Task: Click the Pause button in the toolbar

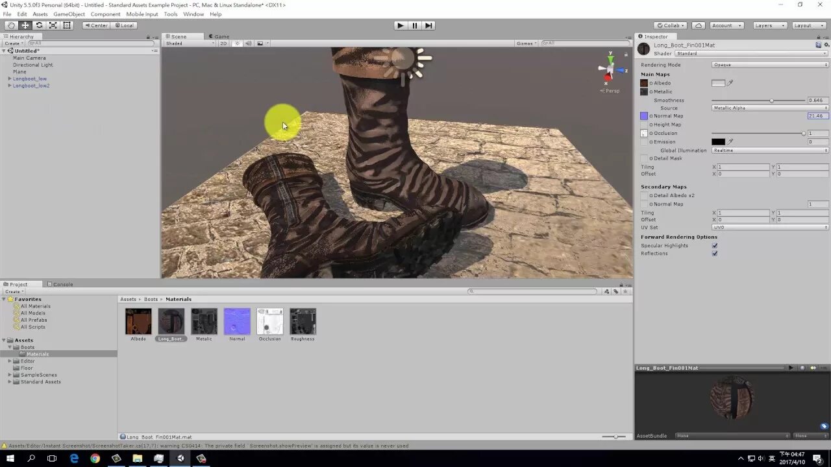Action: tap(414, 25)
